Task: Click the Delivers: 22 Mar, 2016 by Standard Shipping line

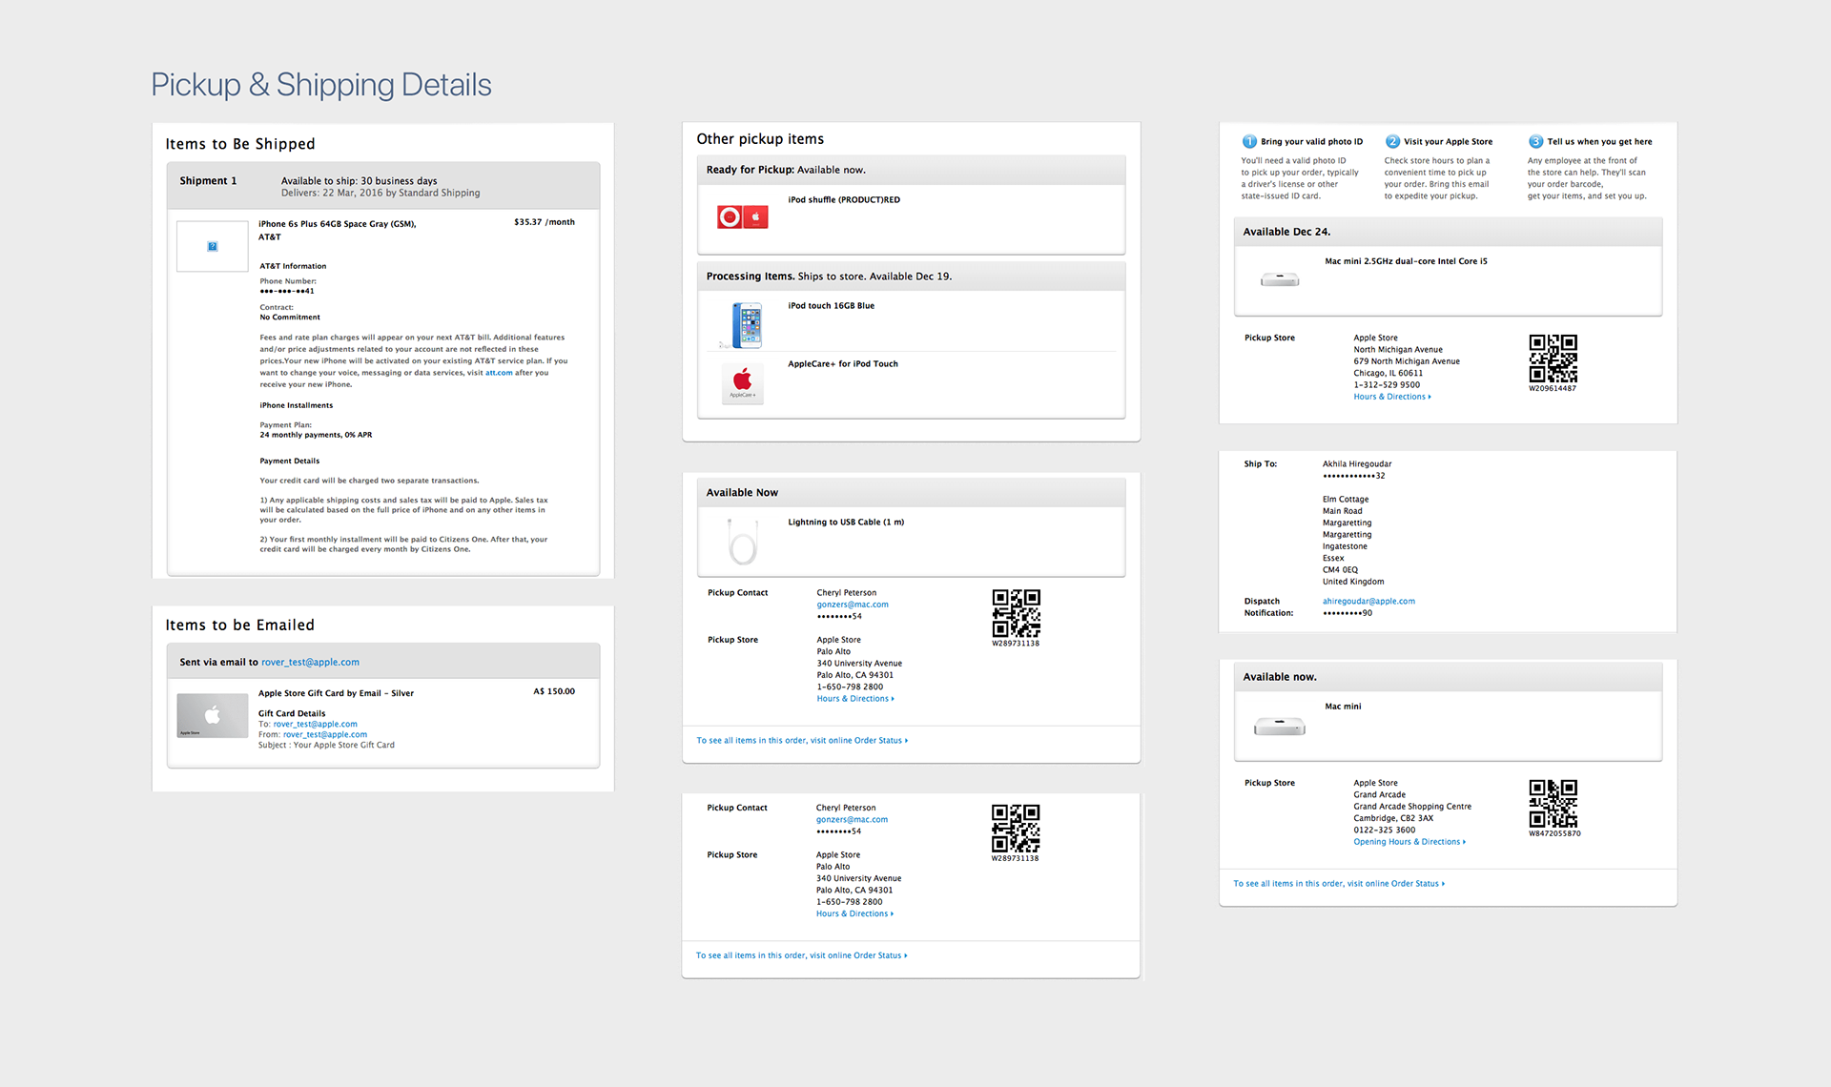Action: click(381, 193)
